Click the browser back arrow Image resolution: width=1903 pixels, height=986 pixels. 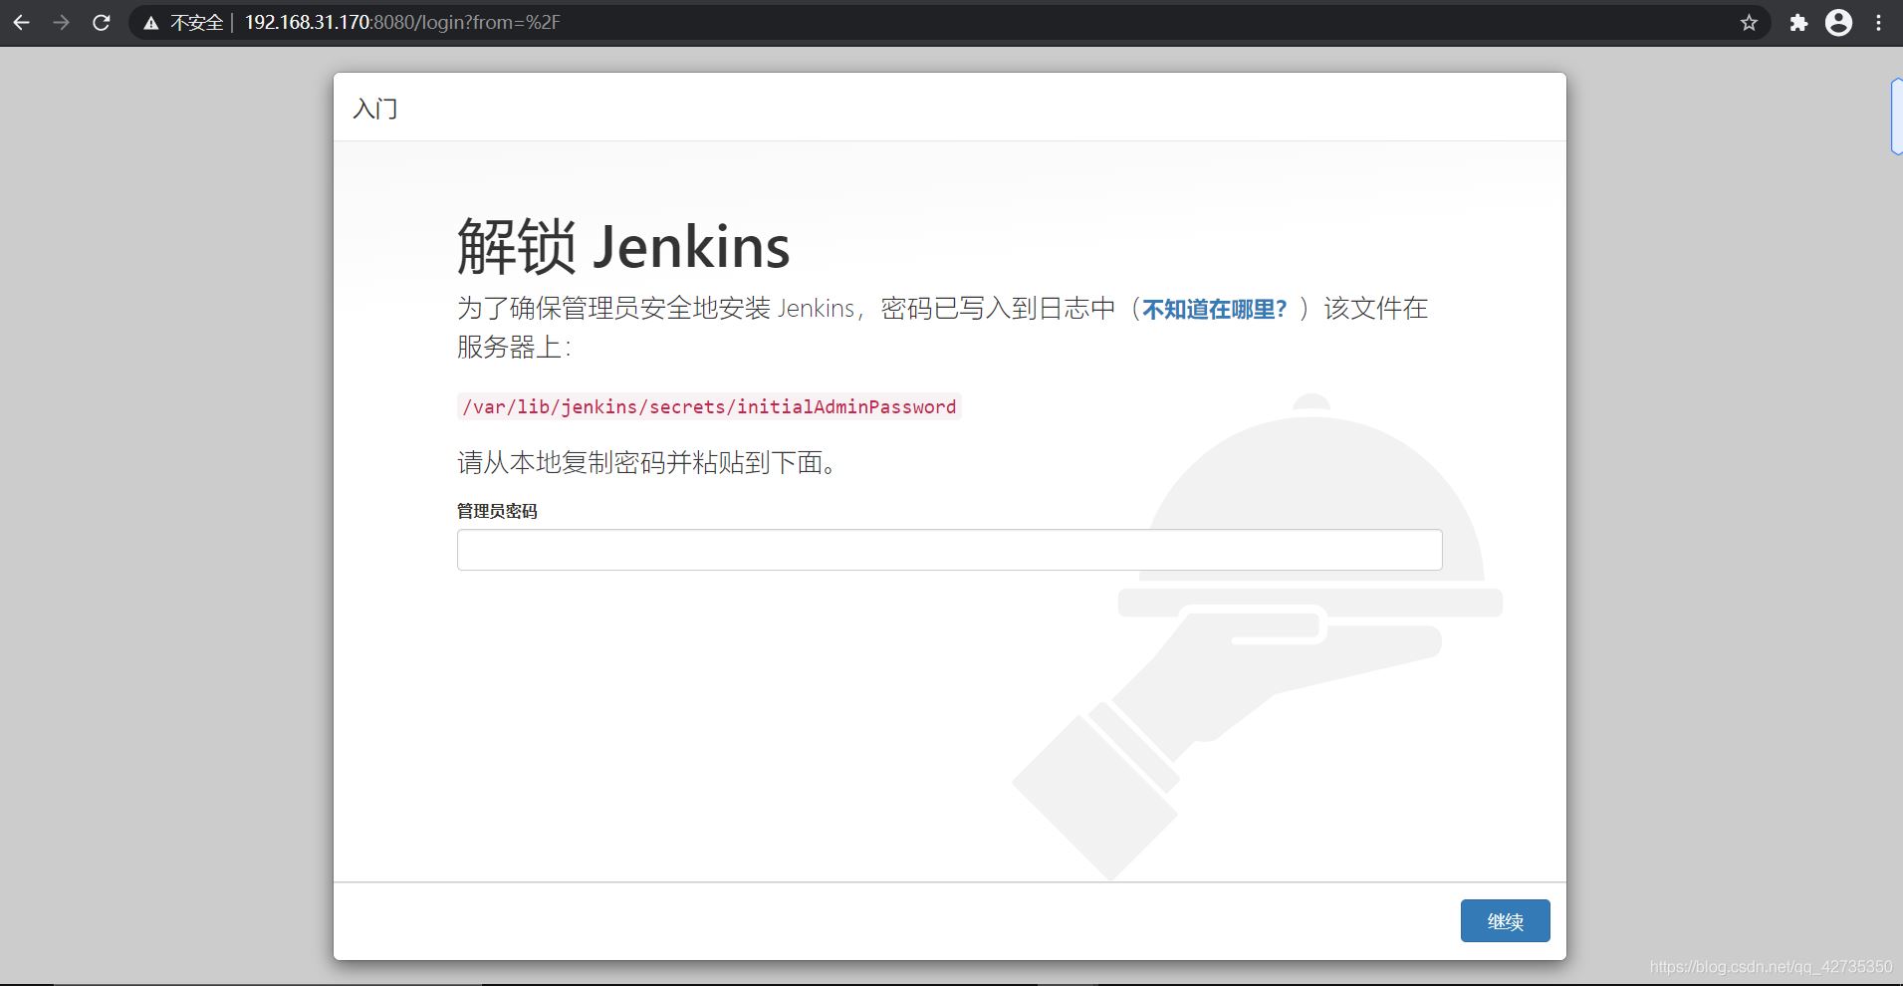pyautogui.click(x=21, y=22)
